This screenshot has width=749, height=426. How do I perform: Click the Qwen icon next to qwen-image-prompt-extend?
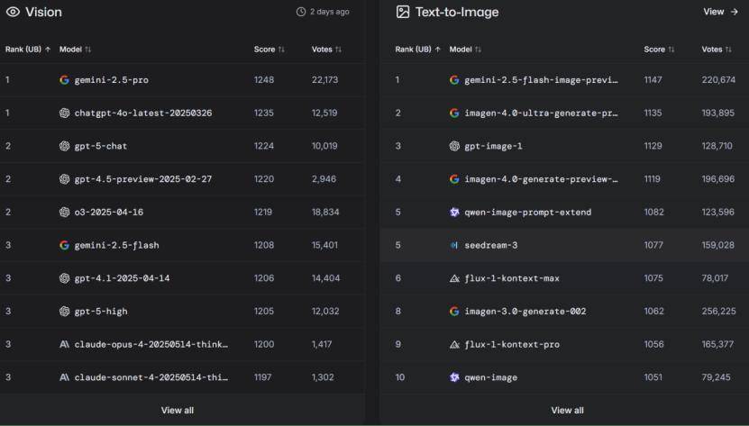(454, 212)
